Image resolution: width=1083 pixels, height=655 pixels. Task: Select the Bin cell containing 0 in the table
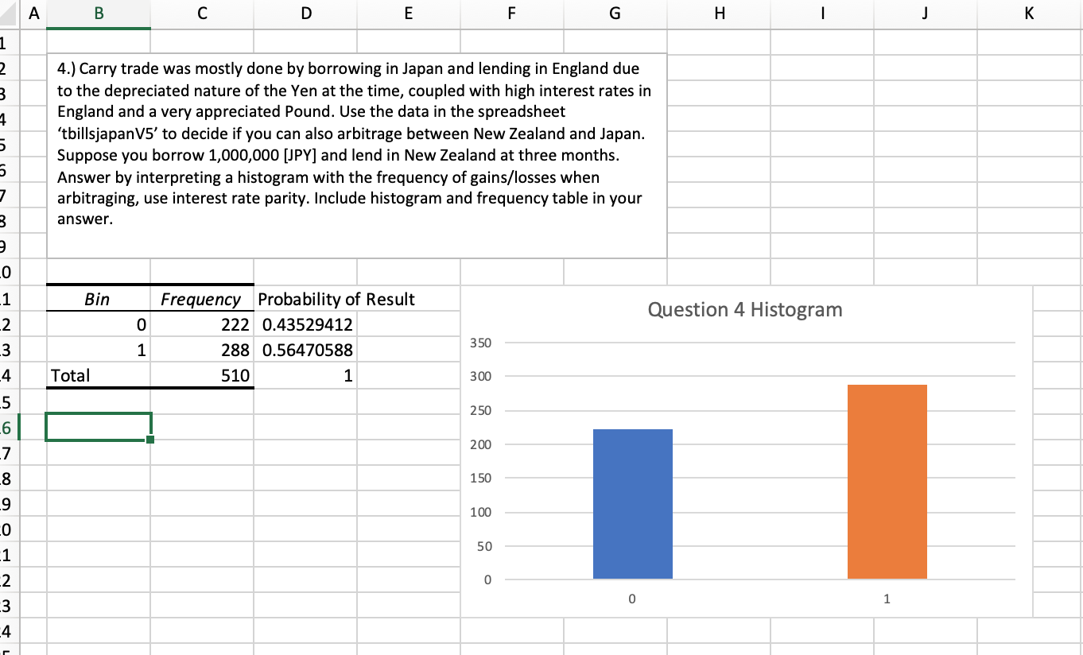99,325
